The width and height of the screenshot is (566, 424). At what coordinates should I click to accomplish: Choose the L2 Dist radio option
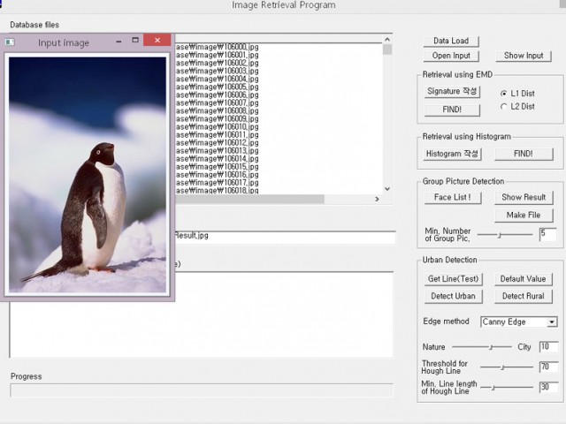click(x=504, y=107)
